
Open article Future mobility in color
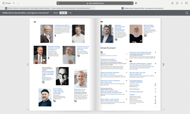[x=59, y=91]
